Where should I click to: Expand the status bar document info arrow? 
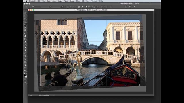point(54,95)
